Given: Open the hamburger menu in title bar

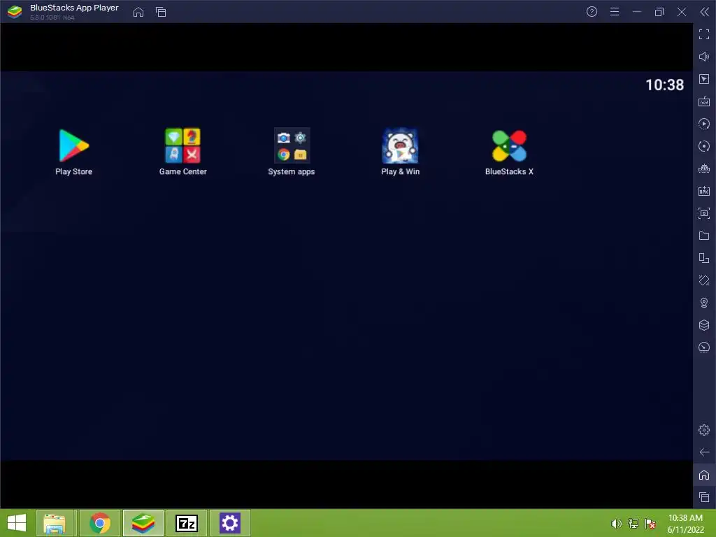Looking at the screenshot, I should [x=615, y=12].
